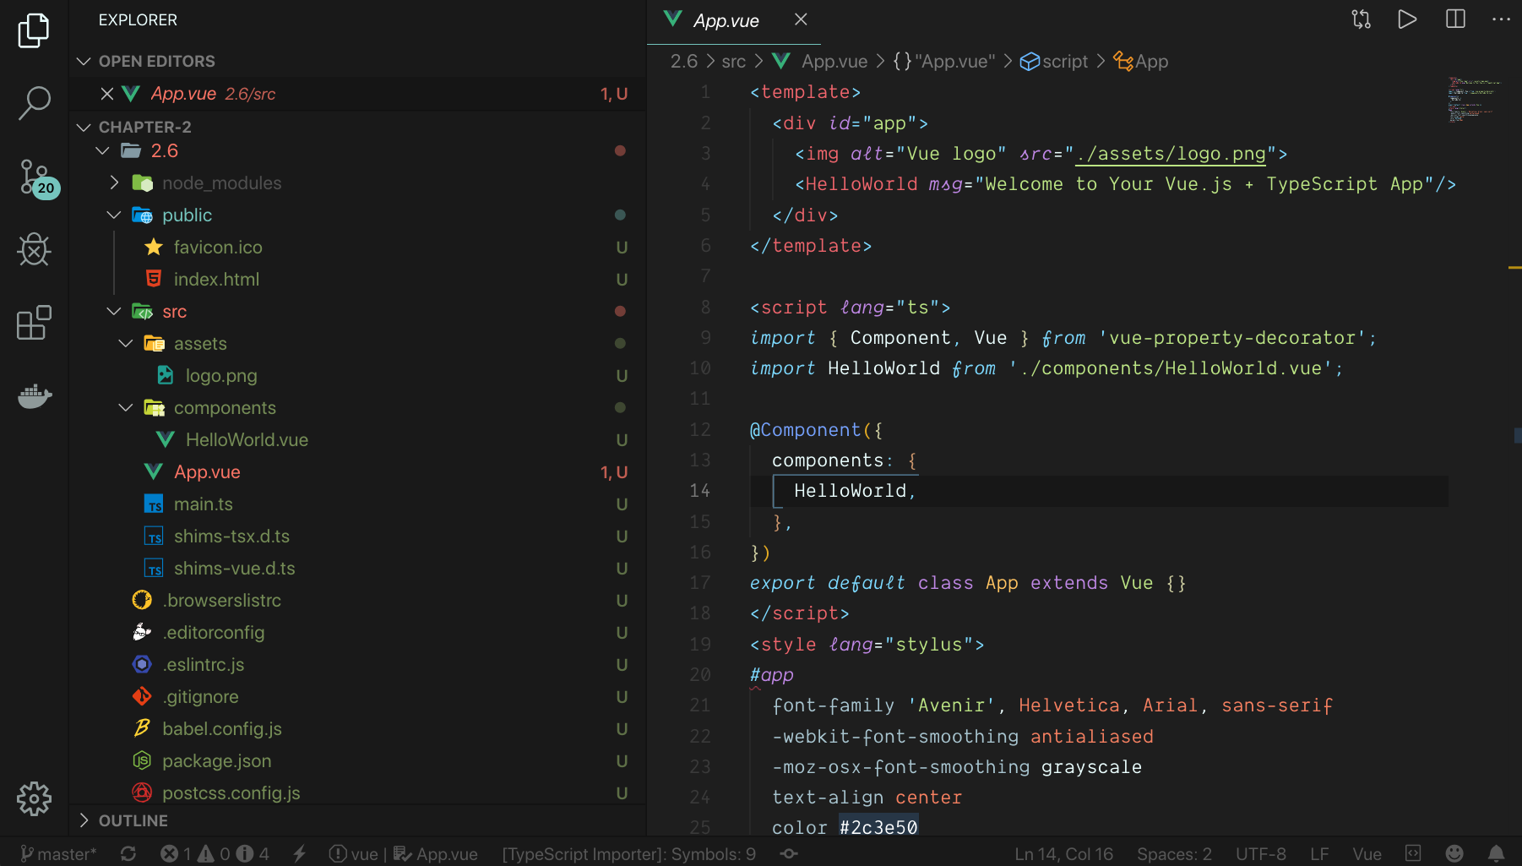Collapse the CHAPTER-2 section

pyautogui.click(x=84, y=128)
